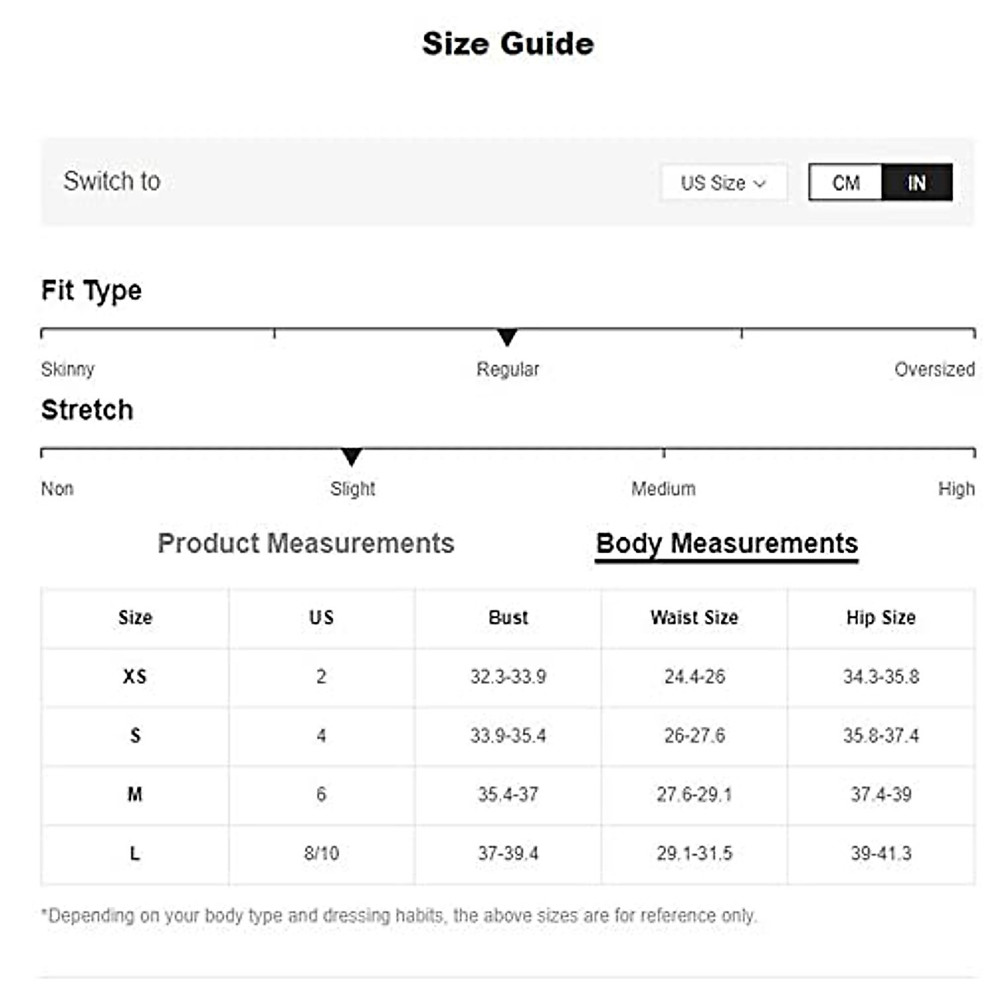Click the Fit Type Regular marker
Image resolution: width=990 pixels, height=990 pixels.
507,337
